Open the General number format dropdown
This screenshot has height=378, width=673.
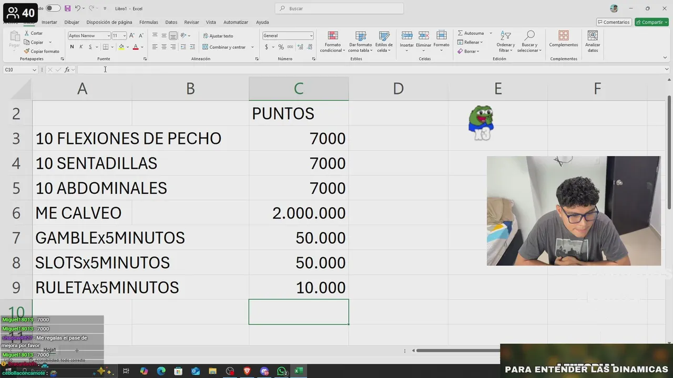311,36
